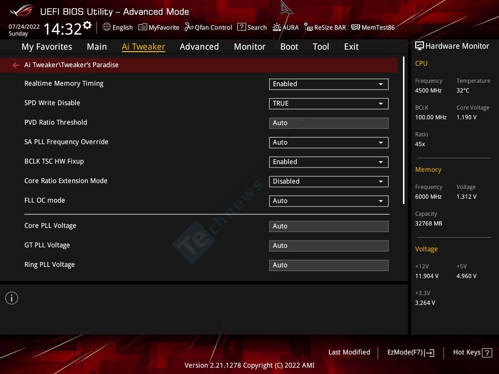The image size is (499, 374).
Task: Select FLL OC mode label
Action: (44, 200)
